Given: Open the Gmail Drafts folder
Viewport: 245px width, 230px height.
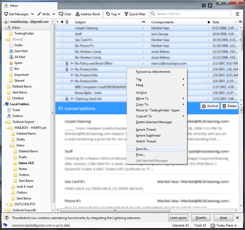Looking at the screenshot, I should point(18,45).
